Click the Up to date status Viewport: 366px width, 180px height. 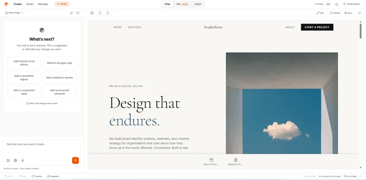point(350,176)
